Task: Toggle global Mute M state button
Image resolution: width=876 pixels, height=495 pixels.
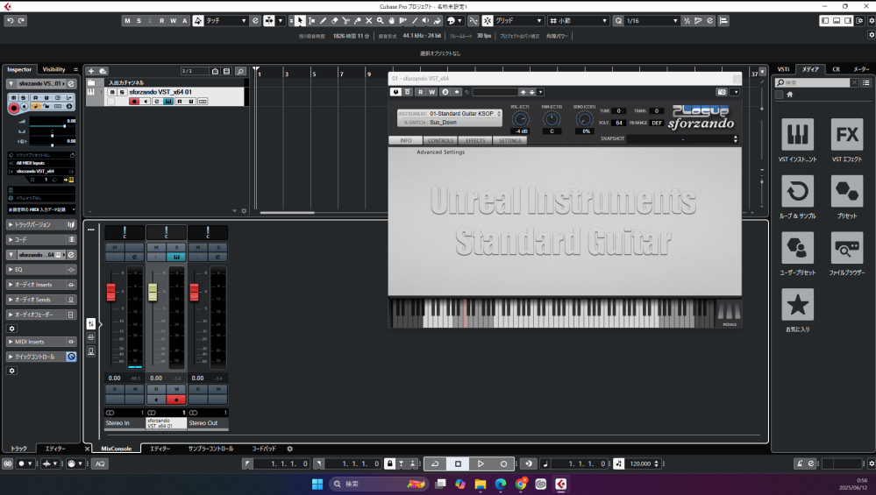Action: 127,21
